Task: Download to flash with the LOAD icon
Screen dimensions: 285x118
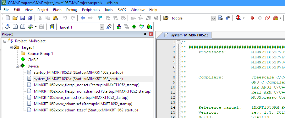Action: 52,27
